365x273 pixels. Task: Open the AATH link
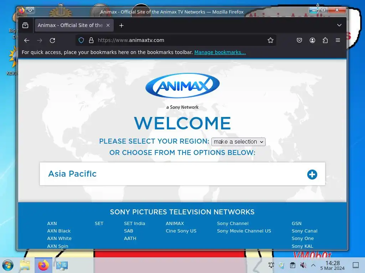point(130,238)
